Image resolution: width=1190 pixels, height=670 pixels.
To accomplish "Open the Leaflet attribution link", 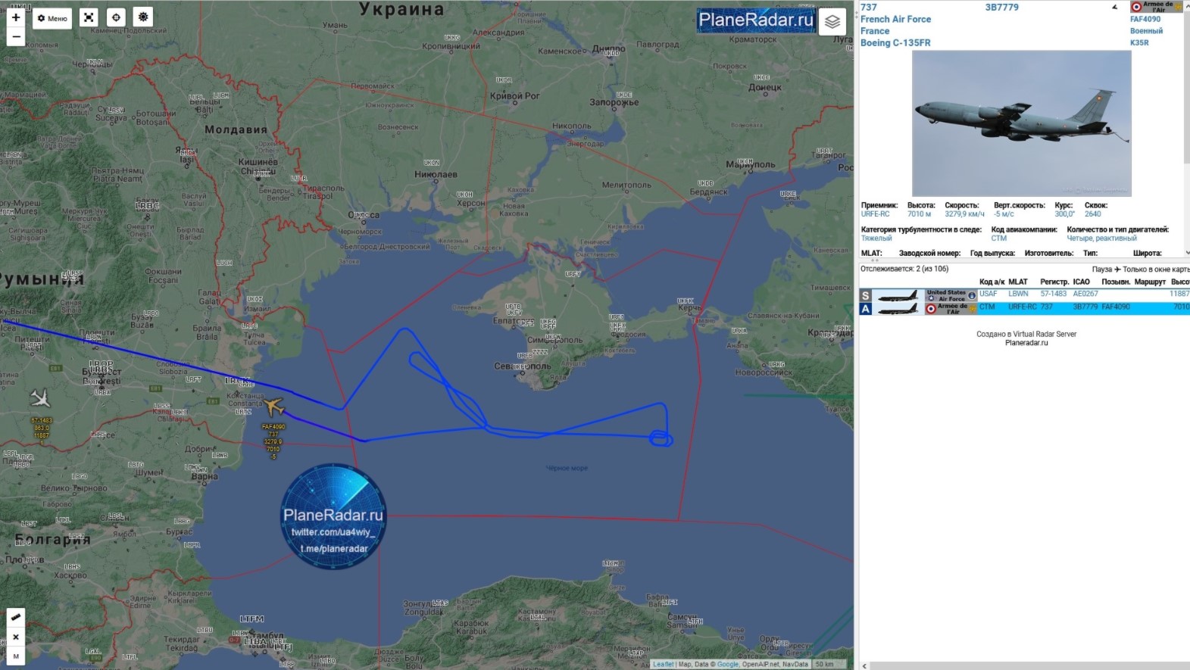I will coord(663,665).
